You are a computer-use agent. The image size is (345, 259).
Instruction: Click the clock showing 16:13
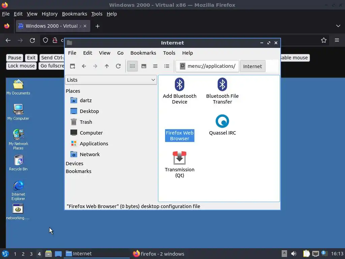(x=337, y=254)
